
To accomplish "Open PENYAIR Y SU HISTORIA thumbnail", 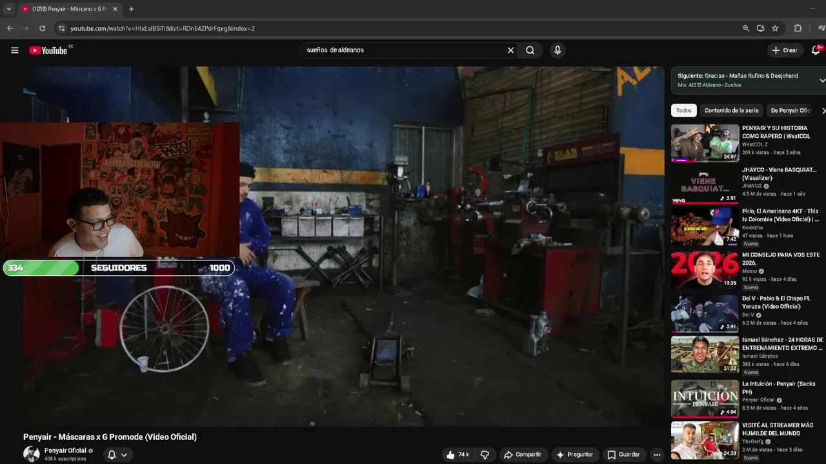I will tap(705, 142).
